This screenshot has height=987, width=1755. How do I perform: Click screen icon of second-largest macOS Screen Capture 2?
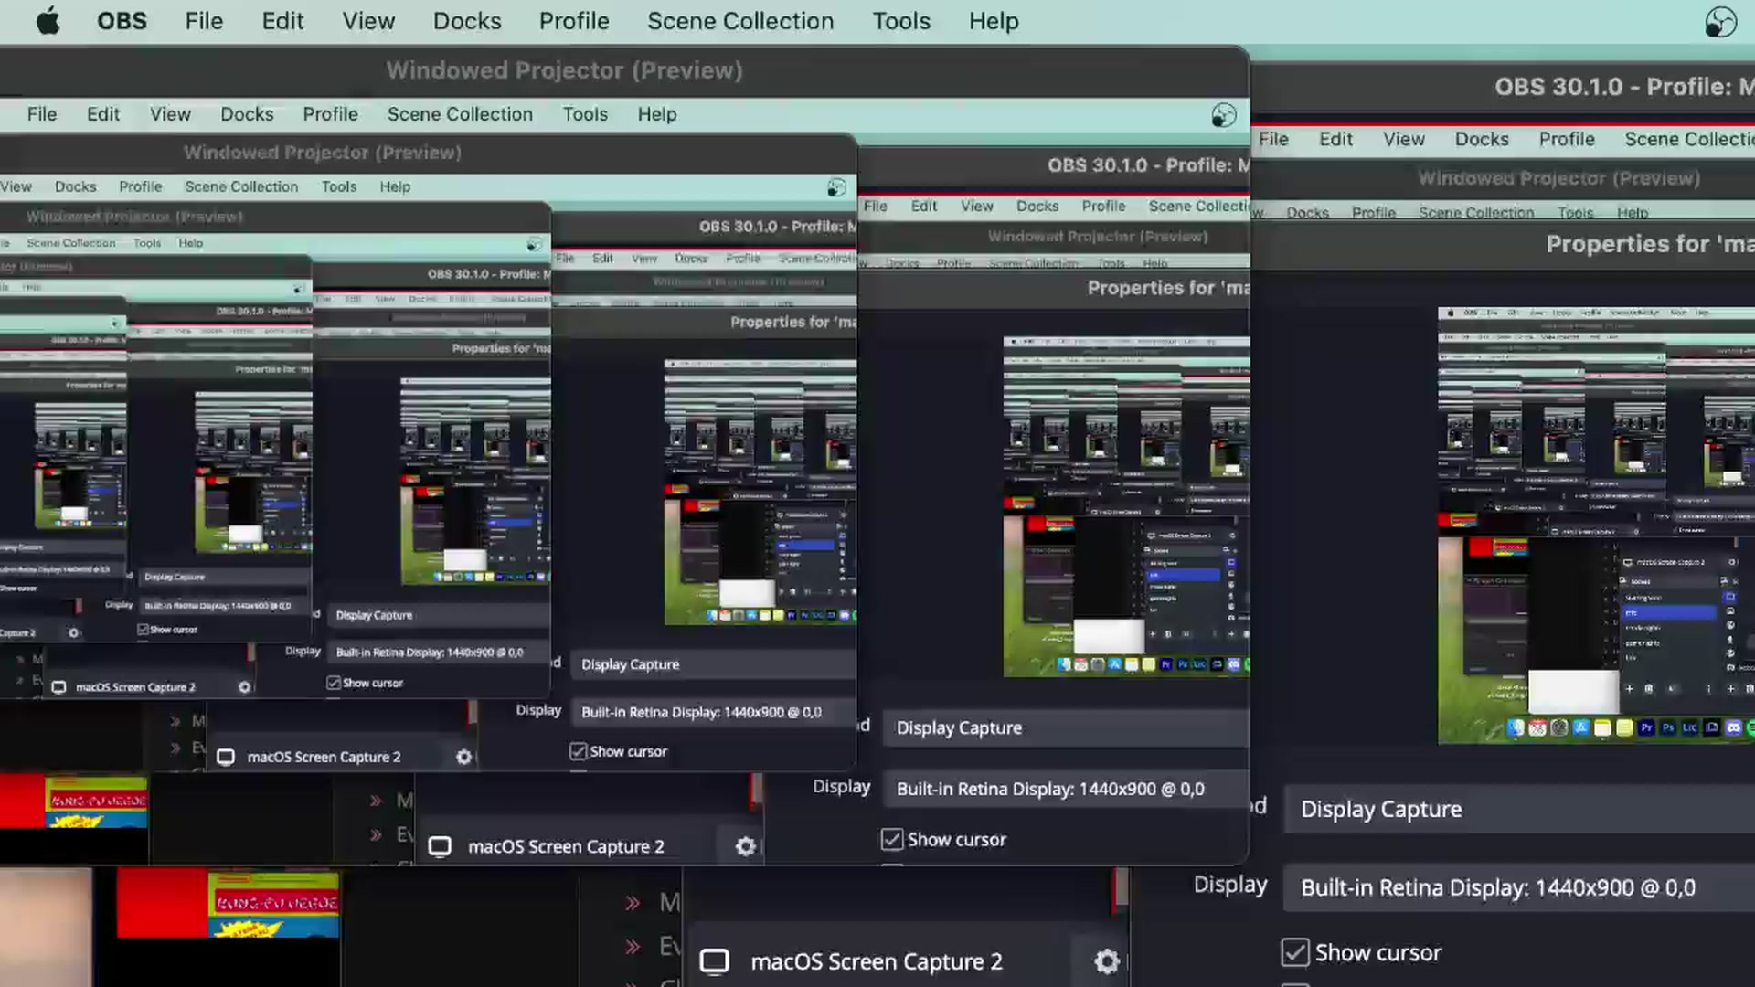(x=440, y=846)
